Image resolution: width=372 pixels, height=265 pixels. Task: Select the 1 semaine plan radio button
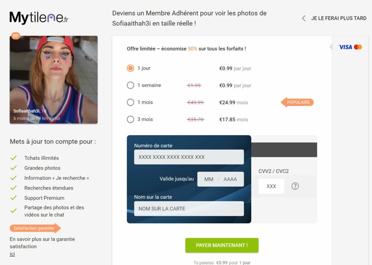click(130, 85)
